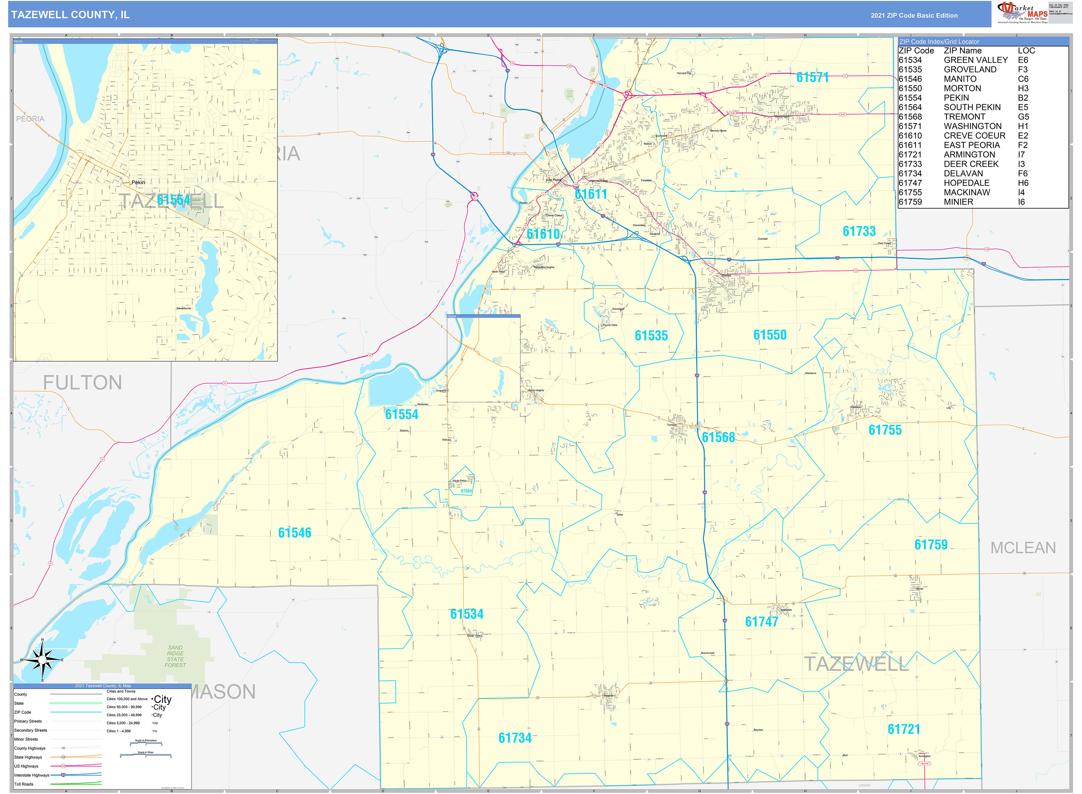The height and width of the screenshot is (794, 1082).
Task: Select the State Highways circle marker in the legend
Action: (x=64, y=757)
